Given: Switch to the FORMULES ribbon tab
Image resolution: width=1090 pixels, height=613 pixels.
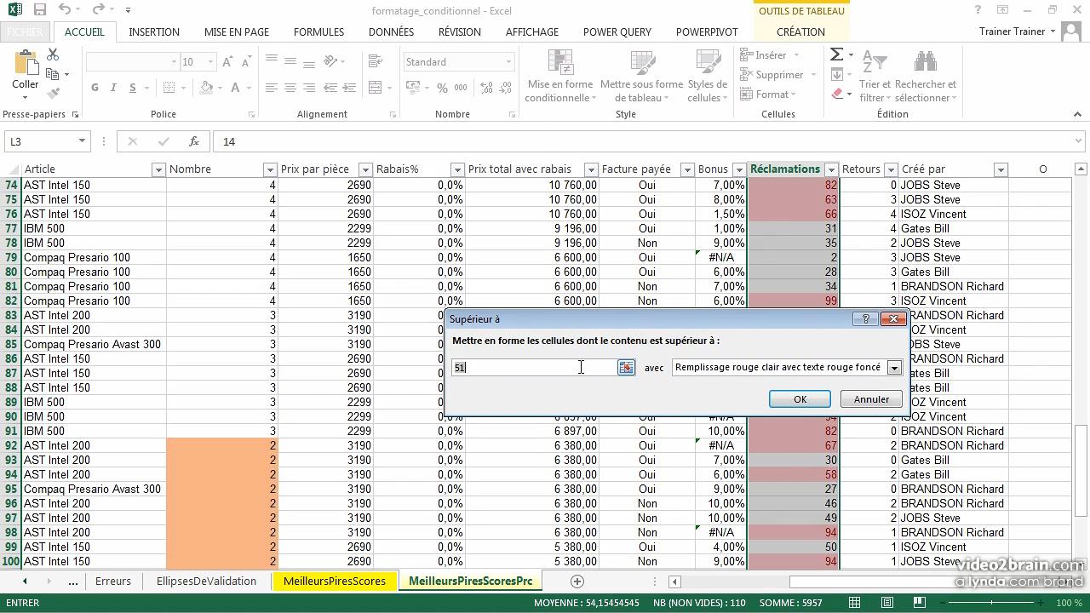Looking at the screenshot, I should click(319, 32).
